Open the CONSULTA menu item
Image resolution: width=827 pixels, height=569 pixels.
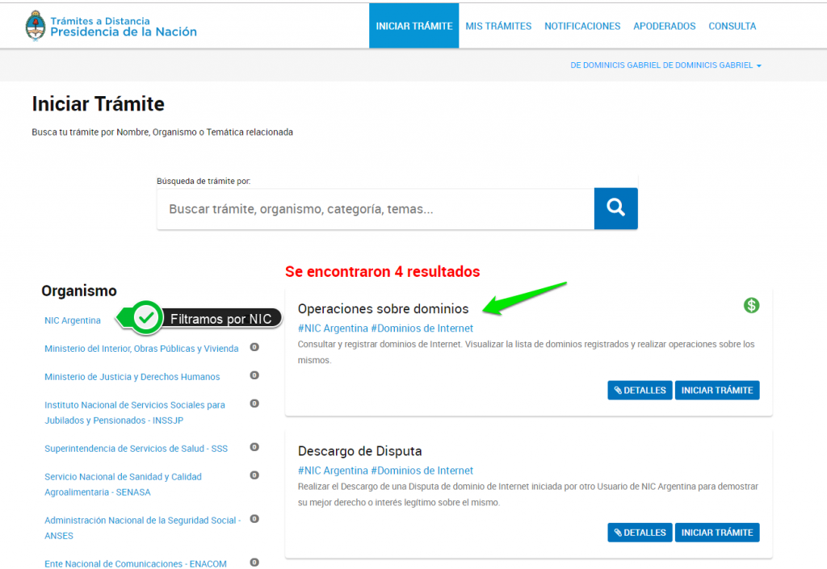click(x=732, y=26)
